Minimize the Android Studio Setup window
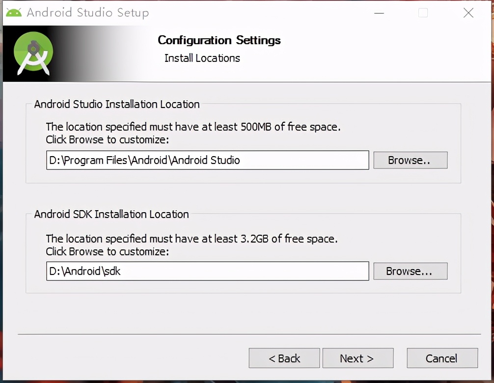Screen dimensions: 494x383 click(x=379, y=13)
